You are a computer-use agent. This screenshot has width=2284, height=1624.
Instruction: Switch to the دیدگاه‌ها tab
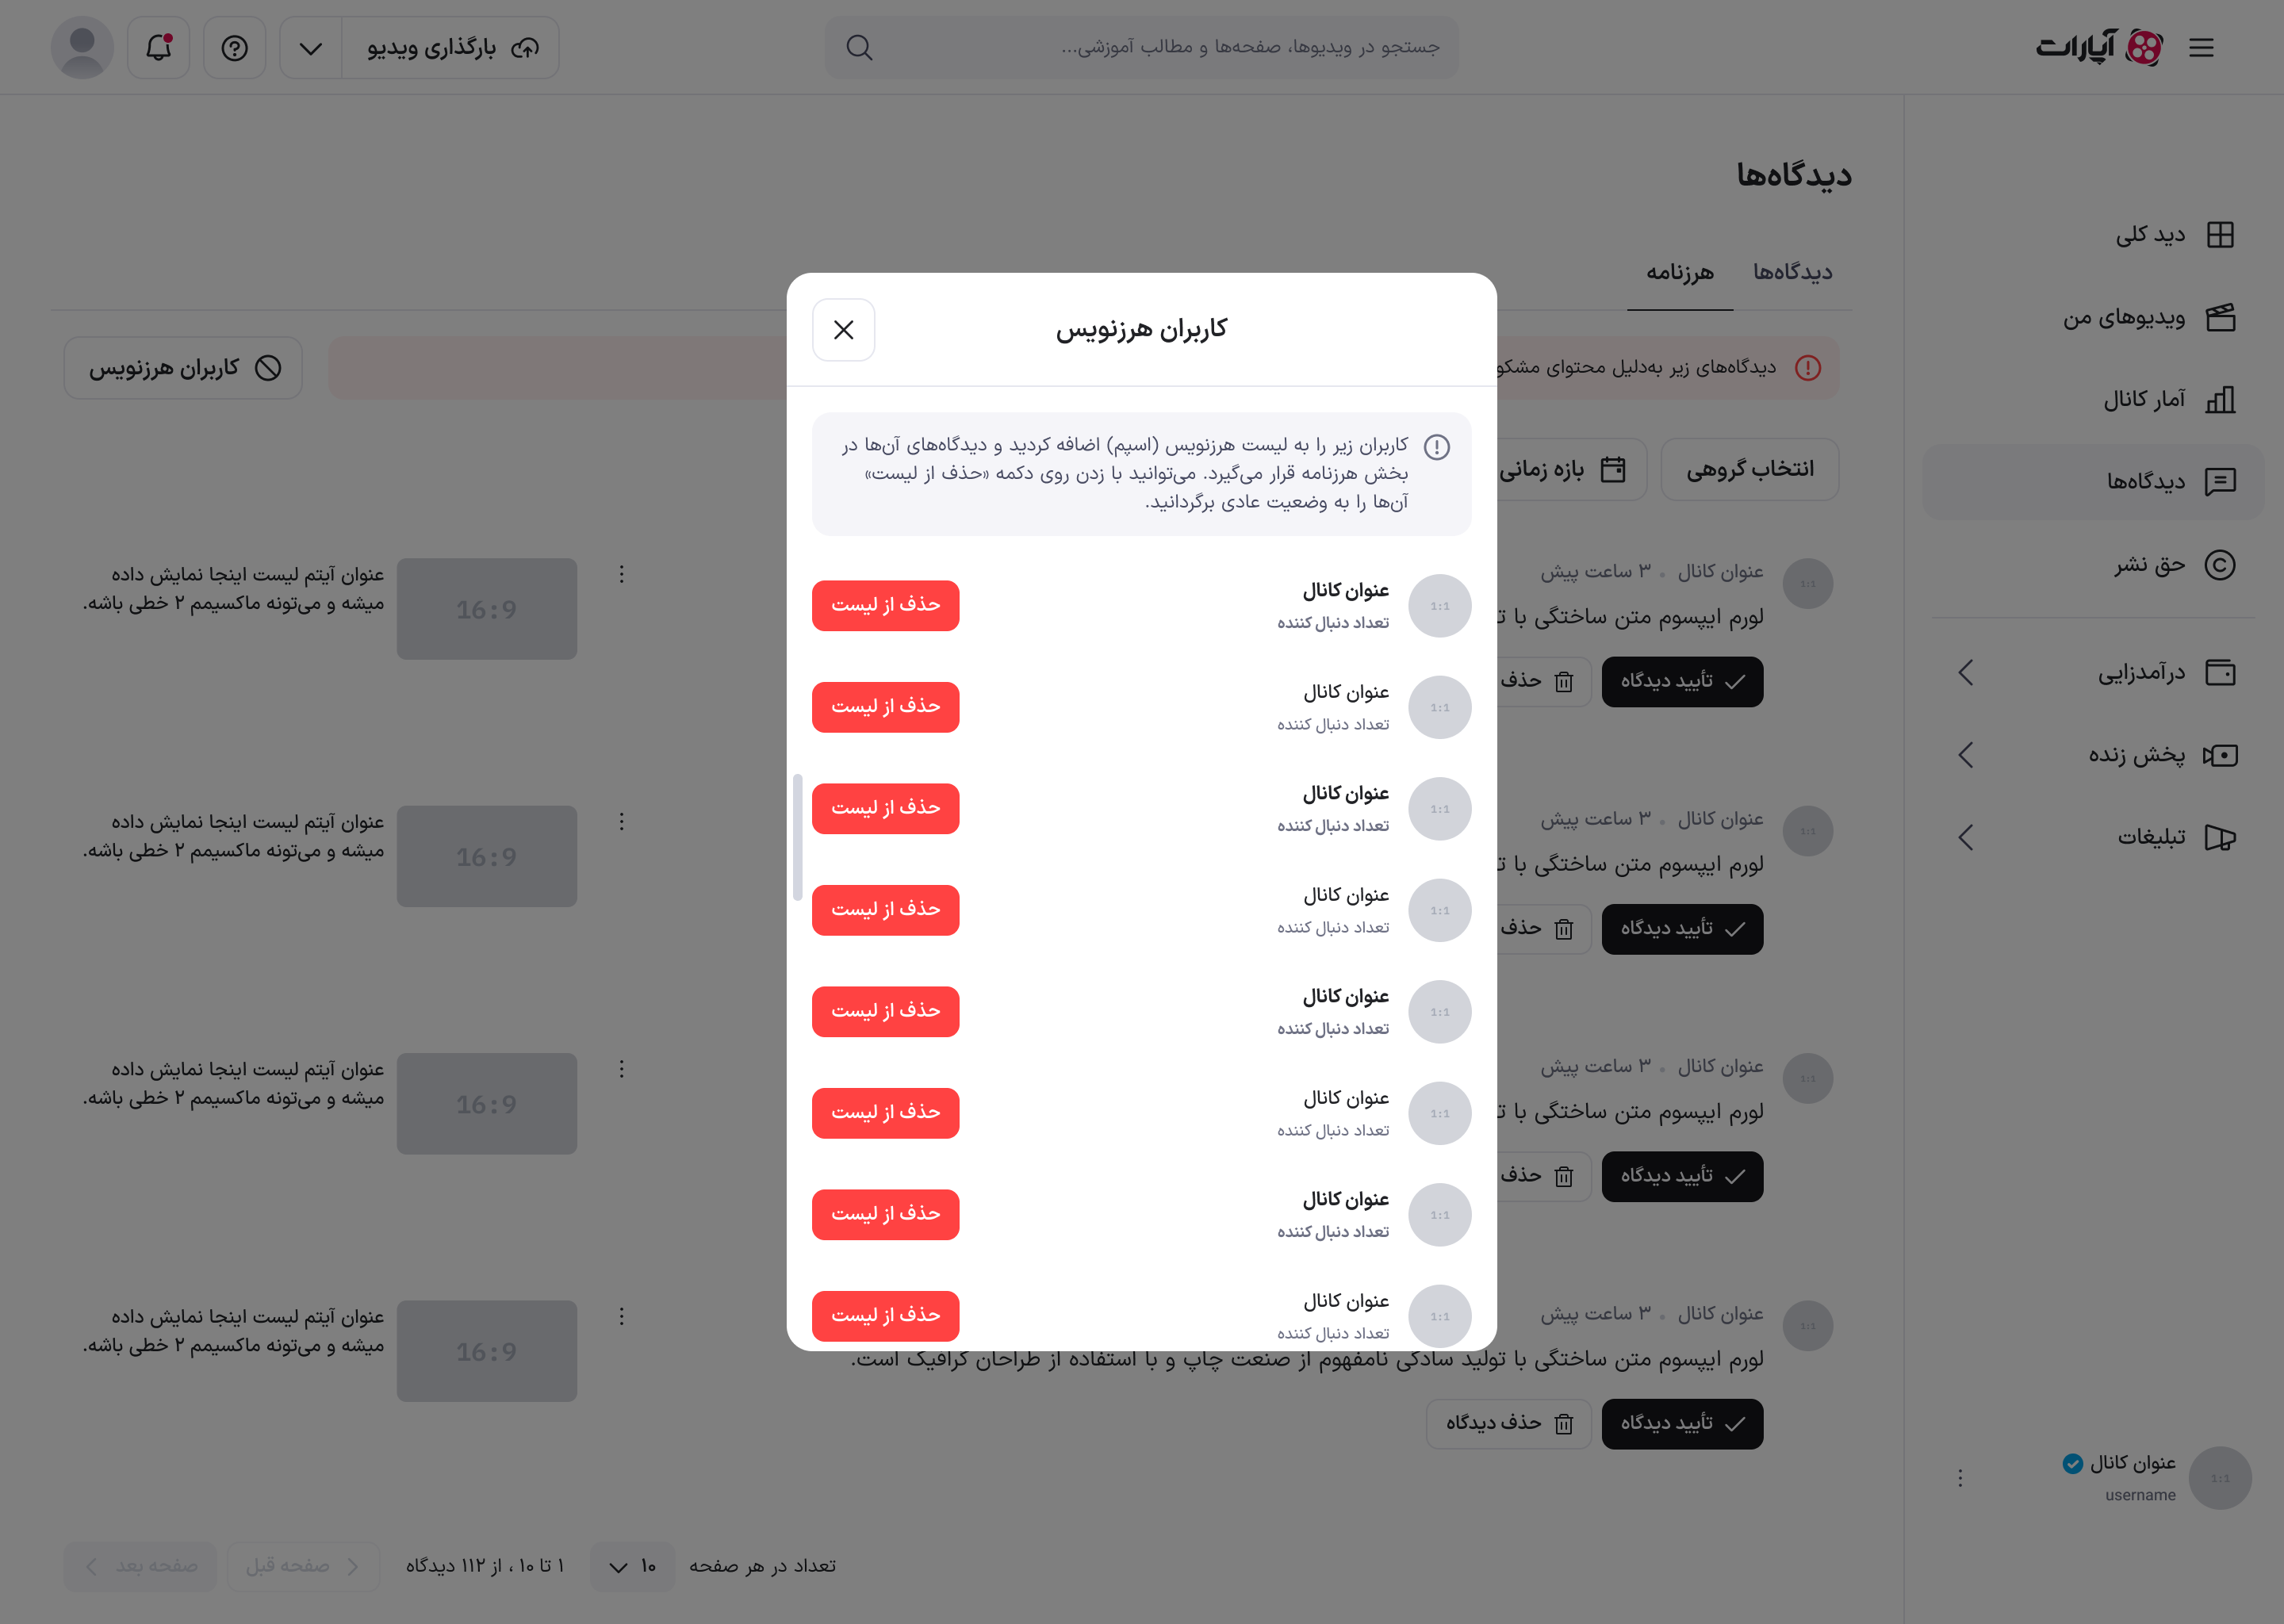click(x=1792, y=272)
